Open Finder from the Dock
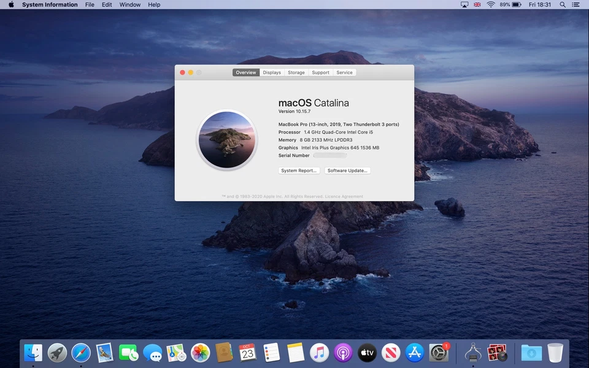 (x=33, y=353)
